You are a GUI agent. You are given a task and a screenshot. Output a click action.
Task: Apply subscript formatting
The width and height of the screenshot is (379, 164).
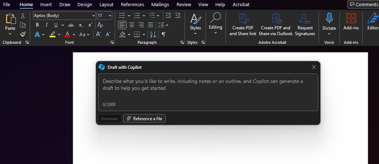point(81,25)
